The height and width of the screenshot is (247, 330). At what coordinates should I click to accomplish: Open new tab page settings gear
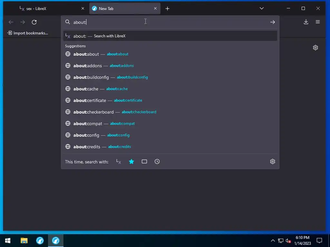point(315,48)
